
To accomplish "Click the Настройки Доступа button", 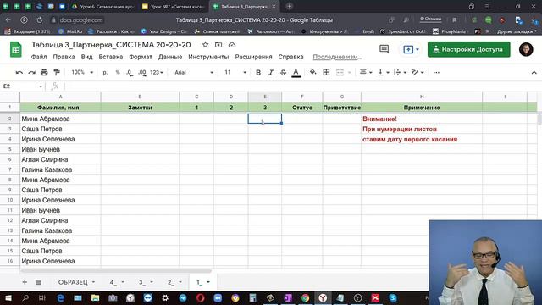I will 468,49.
